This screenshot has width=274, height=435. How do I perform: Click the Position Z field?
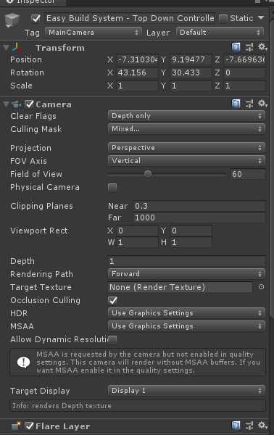point(245,59)
